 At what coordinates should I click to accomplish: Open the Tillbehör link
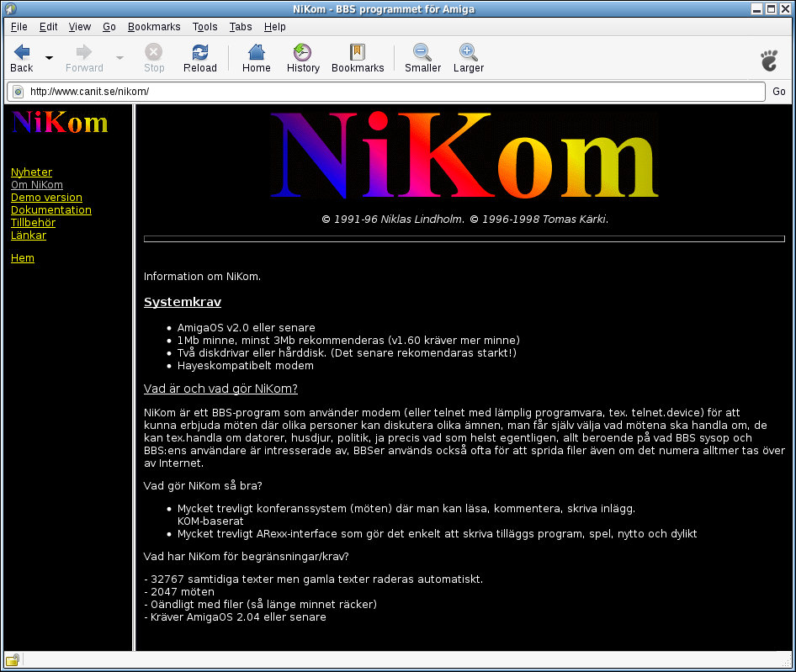(33, 222)
